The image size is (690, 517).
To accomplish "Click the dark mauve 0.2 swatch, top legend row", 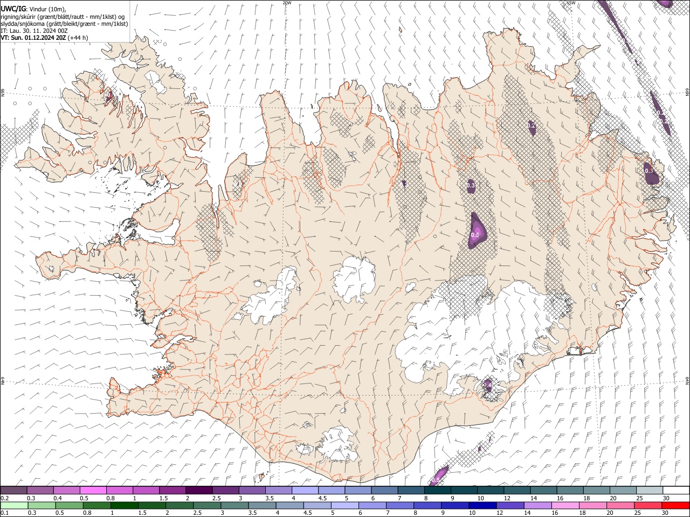I will pyautogui.click(x=13, y=491).
